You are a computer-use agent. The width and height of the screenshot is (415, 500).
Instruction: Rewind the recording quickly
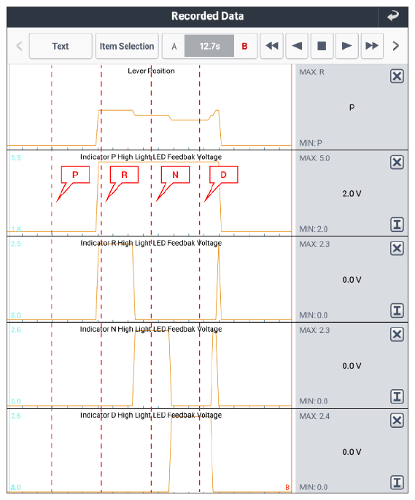pyautogui.click(x=272, y=46)
